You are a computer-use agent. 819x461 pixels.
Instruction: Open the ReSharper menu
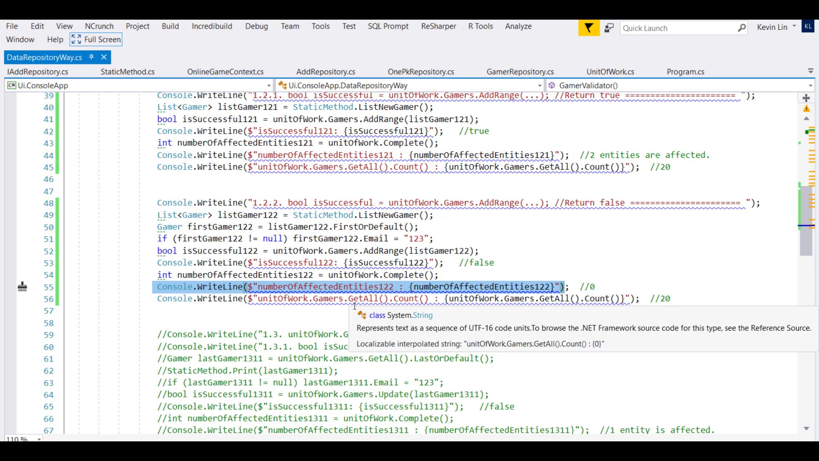[x=438, y=26]
